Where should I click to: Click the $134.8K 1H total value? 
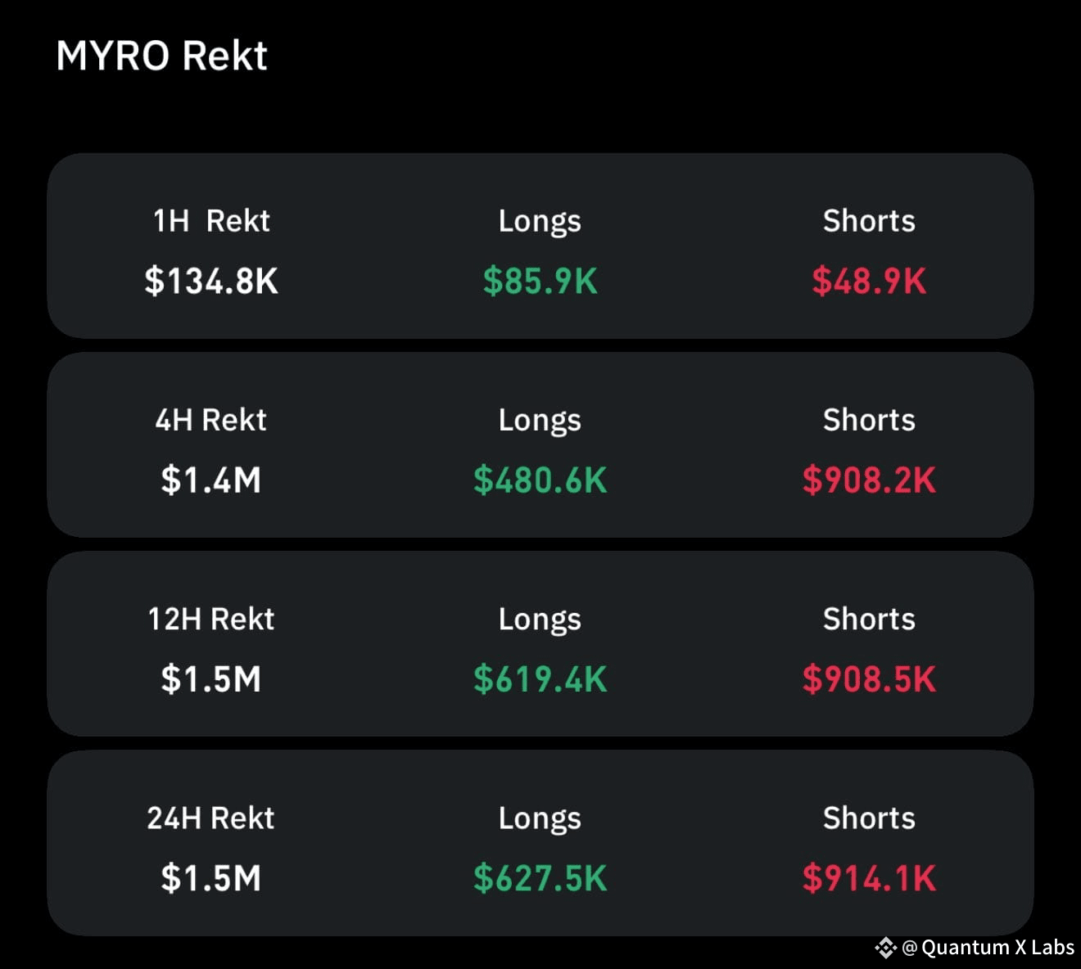click(x=211, y=282)
